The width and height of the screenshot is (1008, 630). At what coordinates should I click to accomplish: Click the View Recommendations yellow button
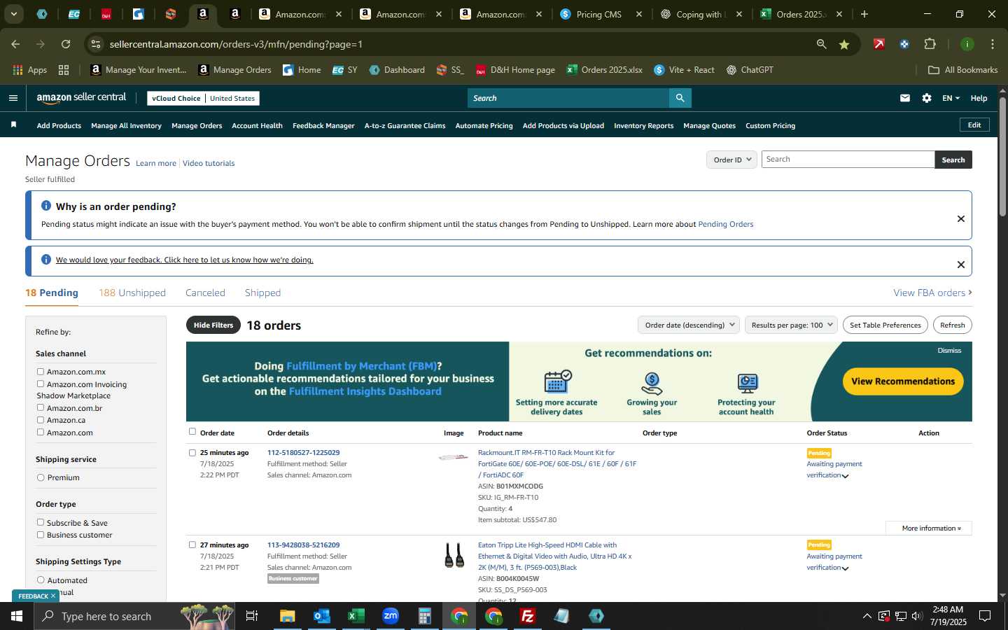[903, 381]
